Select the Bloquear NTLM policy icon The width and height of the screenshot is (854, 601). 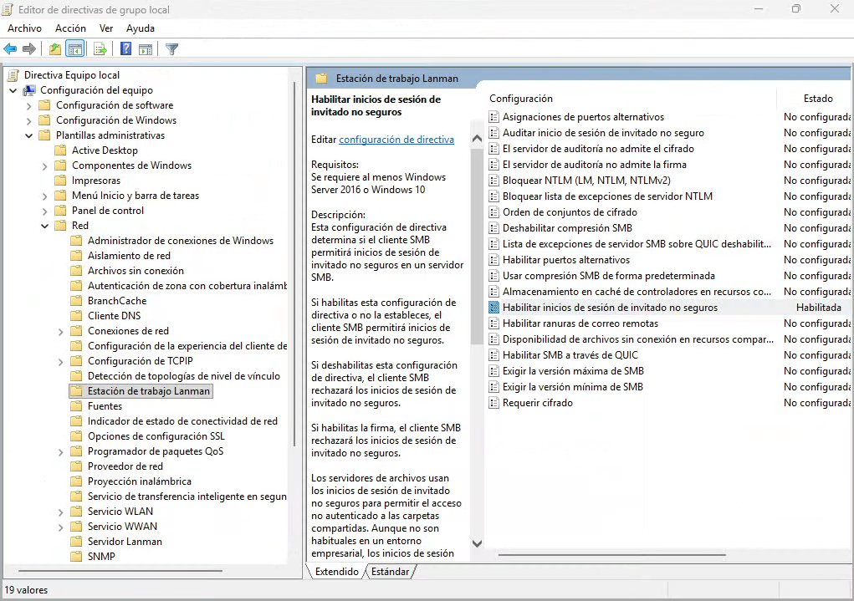[x=493, y=181]
